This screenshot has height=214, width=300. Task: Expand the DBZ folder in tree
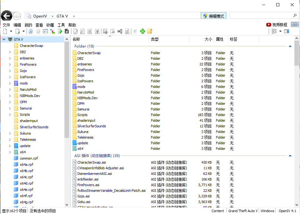(x=10, y=52)
